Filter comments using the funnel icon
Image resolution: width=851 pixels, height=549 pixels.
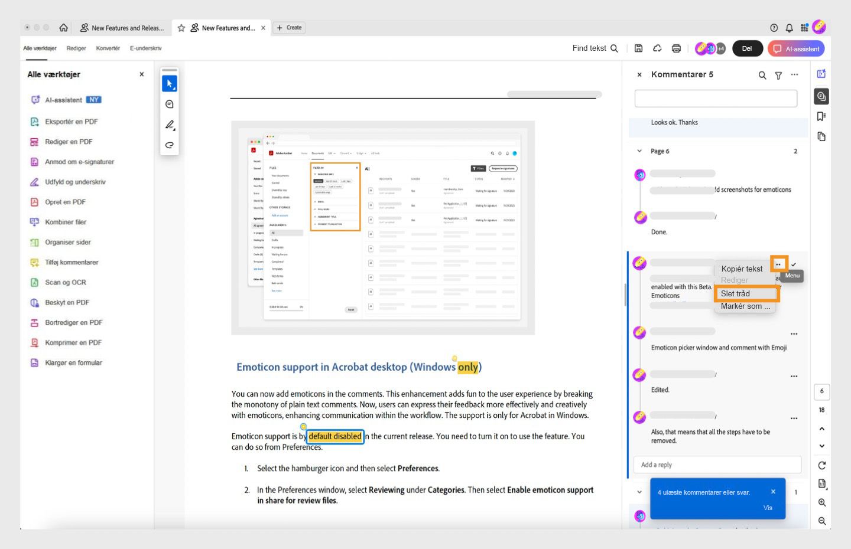[x=778, y=75]
